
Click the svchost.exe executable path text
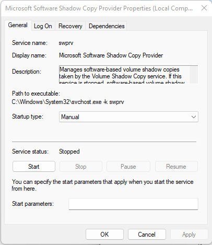(68, 102)
